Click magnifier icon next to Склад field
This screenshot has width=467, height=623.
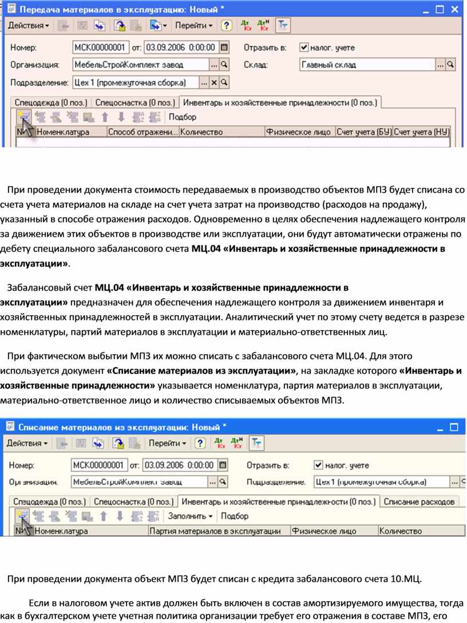[450, 65]
